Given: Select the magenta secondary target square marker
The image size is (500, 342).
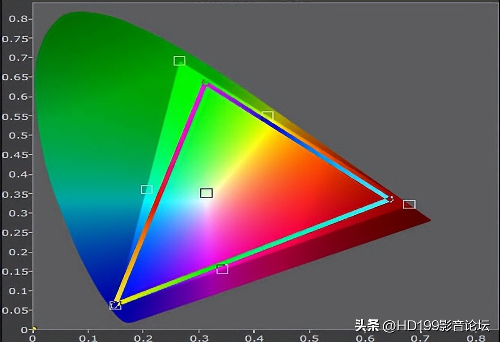Looking at the screenshot, I should click(x=222, y=269).
